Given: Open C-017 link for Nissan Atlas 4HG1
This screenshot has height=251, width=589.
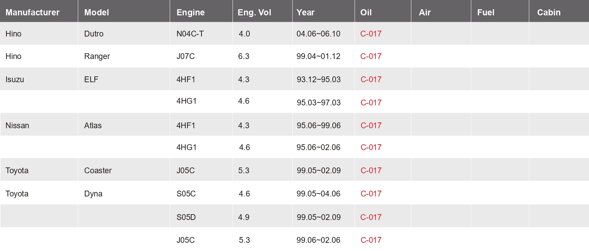Looking at the screenshot, I should [x=371, y=147].
